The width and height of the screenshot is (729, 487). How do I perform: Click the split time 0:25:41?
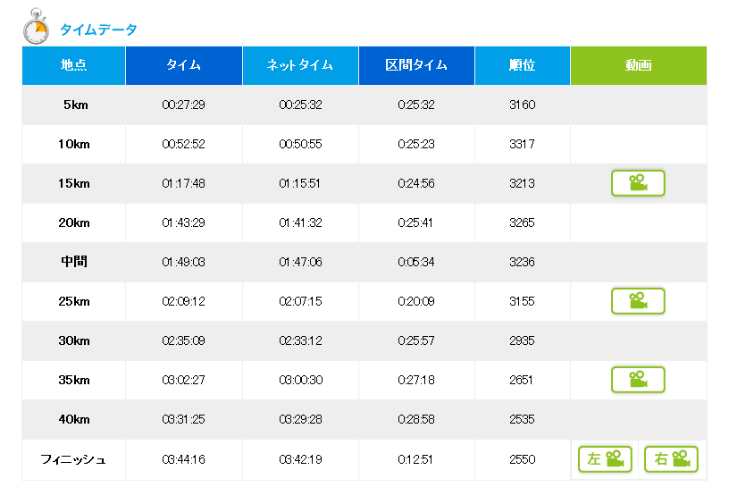pos(415,223)
